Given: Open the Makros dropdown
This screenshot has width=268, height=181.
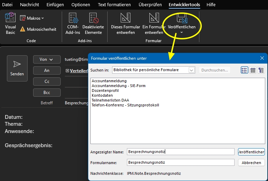Looking at the screenshot, I should (32, 18).
